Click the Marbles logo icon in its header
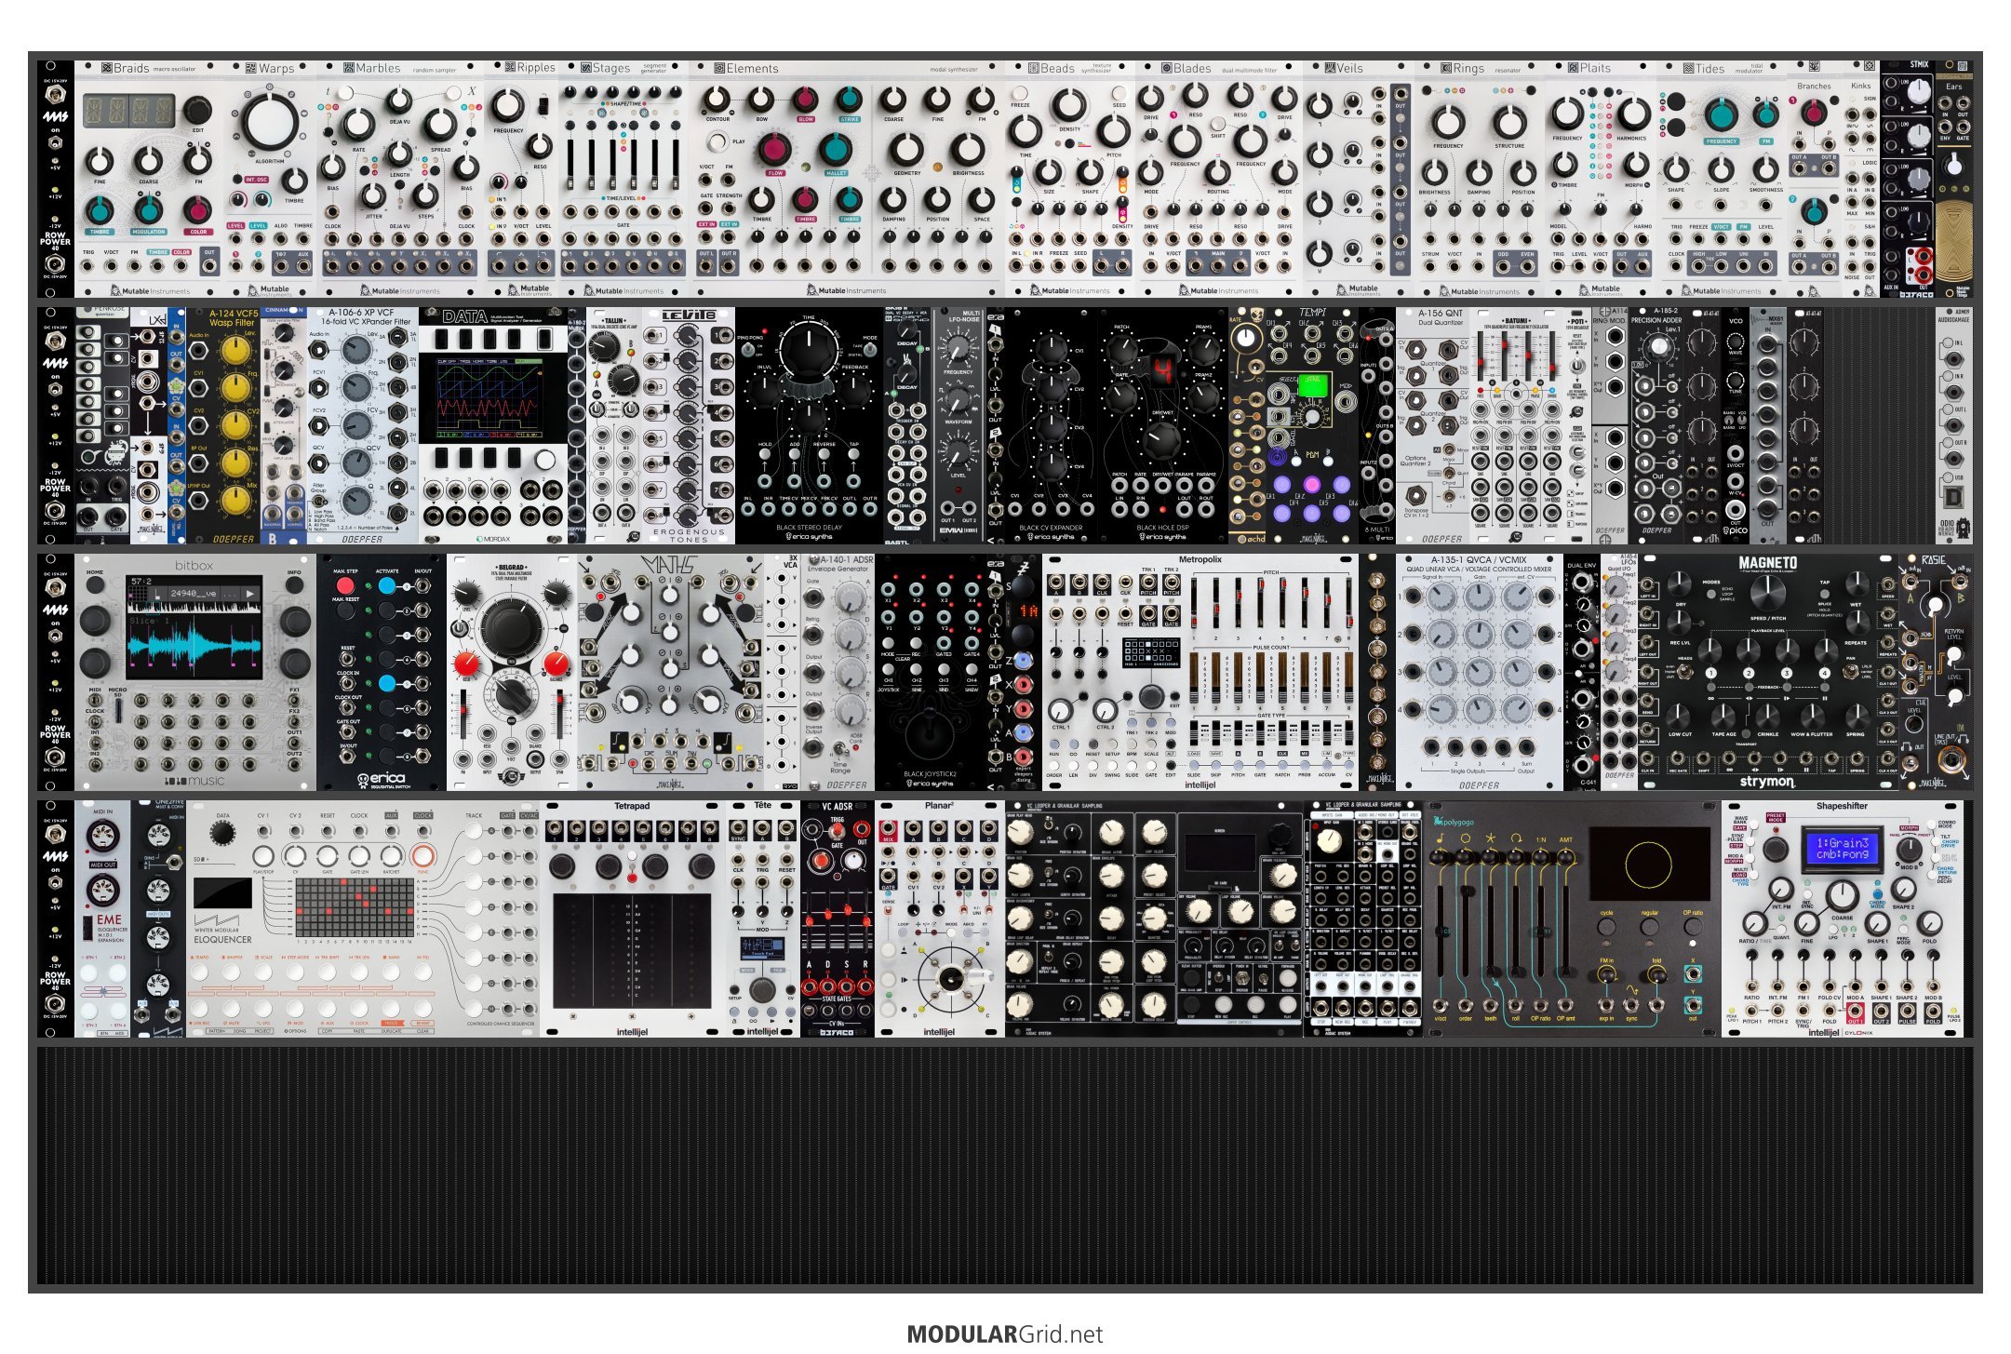 pos(349,68)
